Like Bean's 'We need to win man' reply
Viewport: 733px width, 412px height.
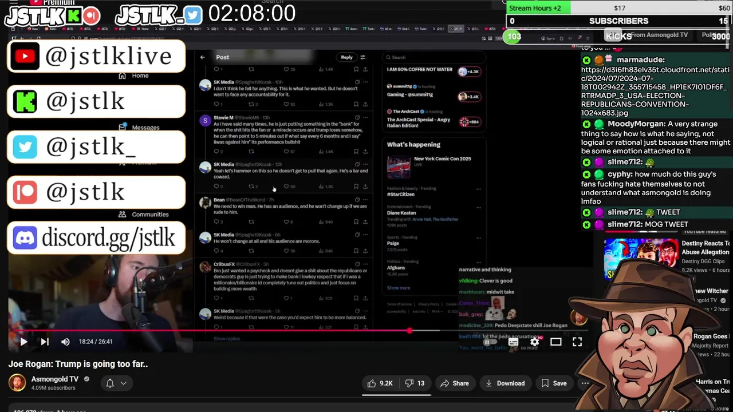tap(286, 222)
